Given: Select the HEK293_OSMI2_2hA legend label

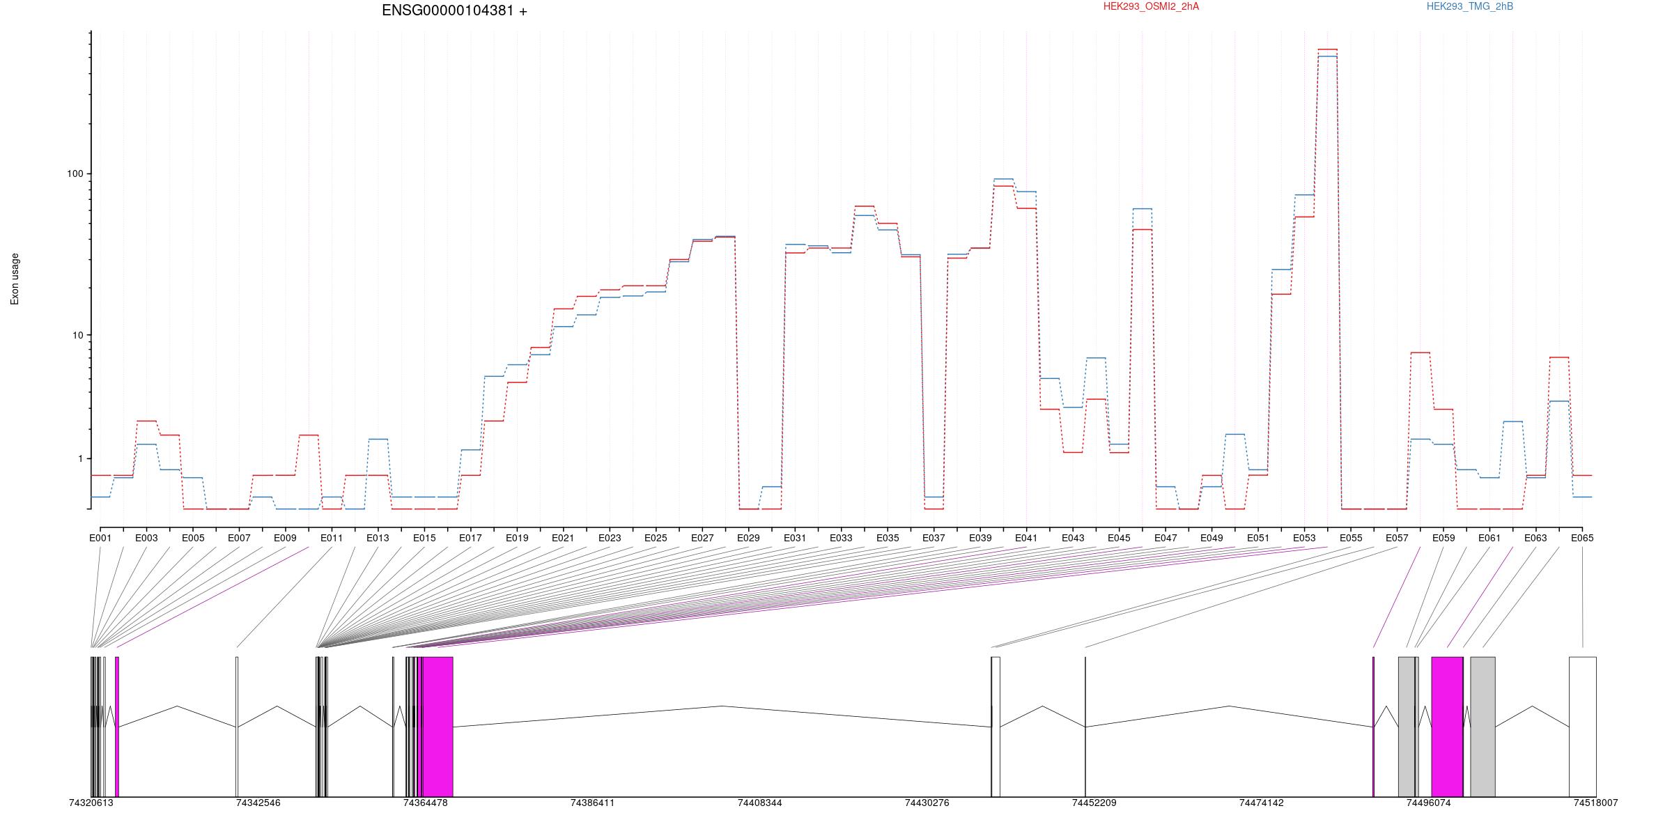Looking at the screenshot, I should tap(1151, 6).
